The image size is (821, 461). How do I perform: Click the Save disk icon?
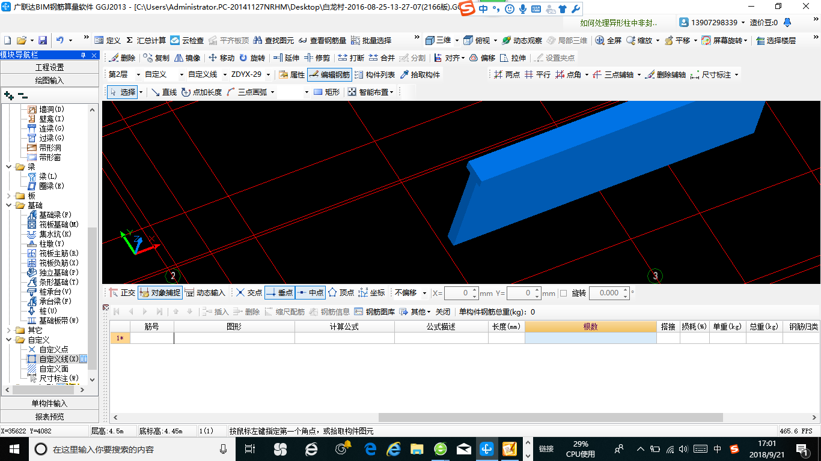click(43, 40)
